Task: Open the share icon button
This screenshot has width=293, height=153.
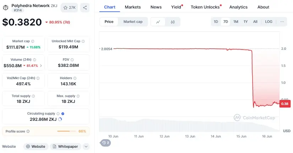Action: [x=85, y=8]
